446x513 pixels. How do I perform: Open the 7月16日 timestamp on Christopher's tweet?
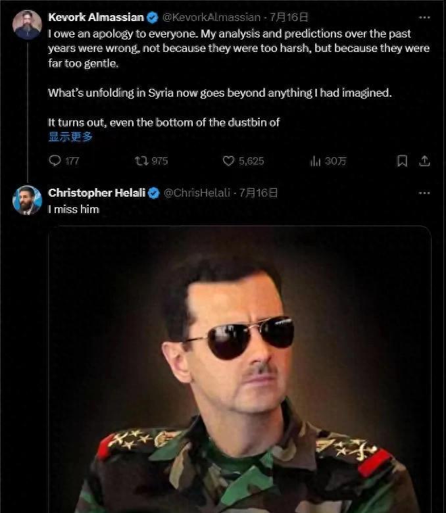(258, 193)
